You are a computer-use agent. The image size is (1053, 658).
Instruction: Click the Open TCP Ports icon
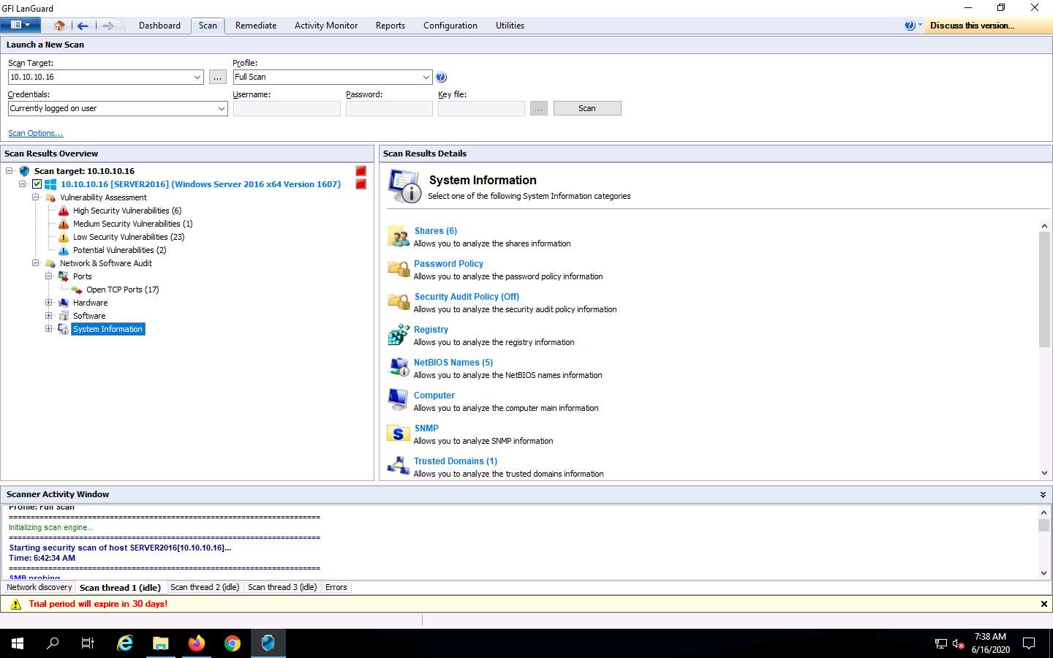[x=77, y=290]
